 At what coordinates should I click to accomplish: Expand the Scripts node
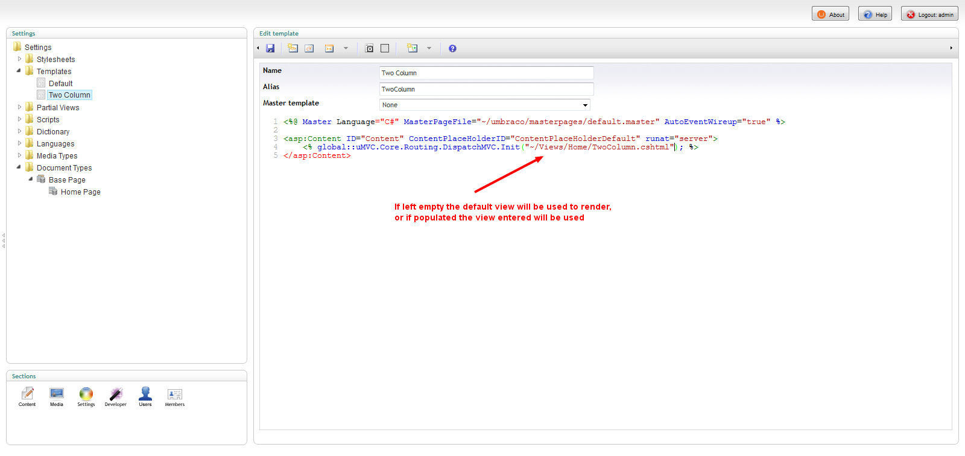[19, 119]
